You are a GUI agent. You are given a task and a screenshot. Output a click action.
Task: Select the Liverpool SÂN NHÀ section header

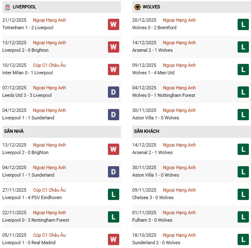[x=14, y=132]
